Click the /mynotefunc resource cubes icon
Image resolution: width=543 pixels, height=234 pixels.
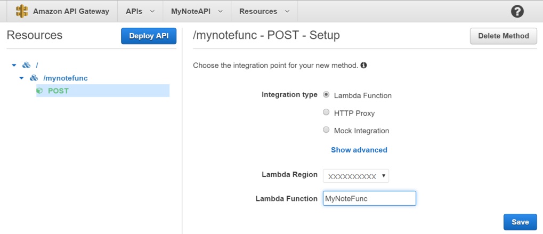click(34, 78)
